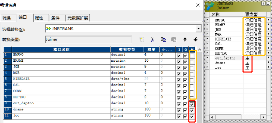Click the nstring data type of ENAME
Screen dimensions: 272x123
(x=127, y=62)
